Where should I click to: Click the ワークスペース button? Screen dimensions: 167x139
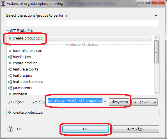(x=145, y=102)
